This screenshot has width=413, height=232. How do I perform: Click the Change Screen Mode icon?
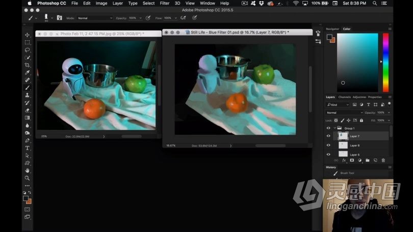27,217
